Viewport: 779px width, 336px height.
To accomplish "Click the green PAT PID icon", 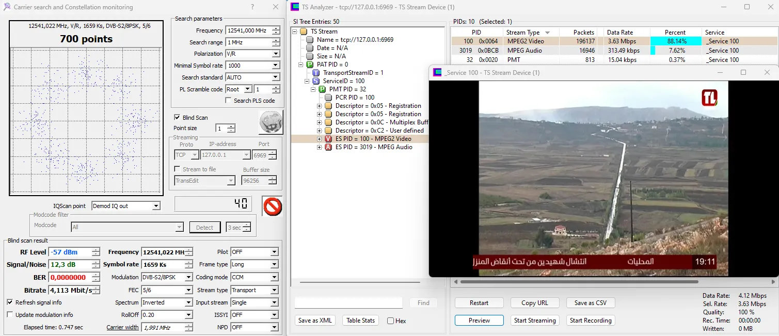I will point(310,65).
